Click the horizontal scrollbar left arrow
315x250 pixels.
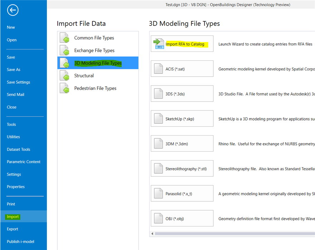(x=152, y=234)
